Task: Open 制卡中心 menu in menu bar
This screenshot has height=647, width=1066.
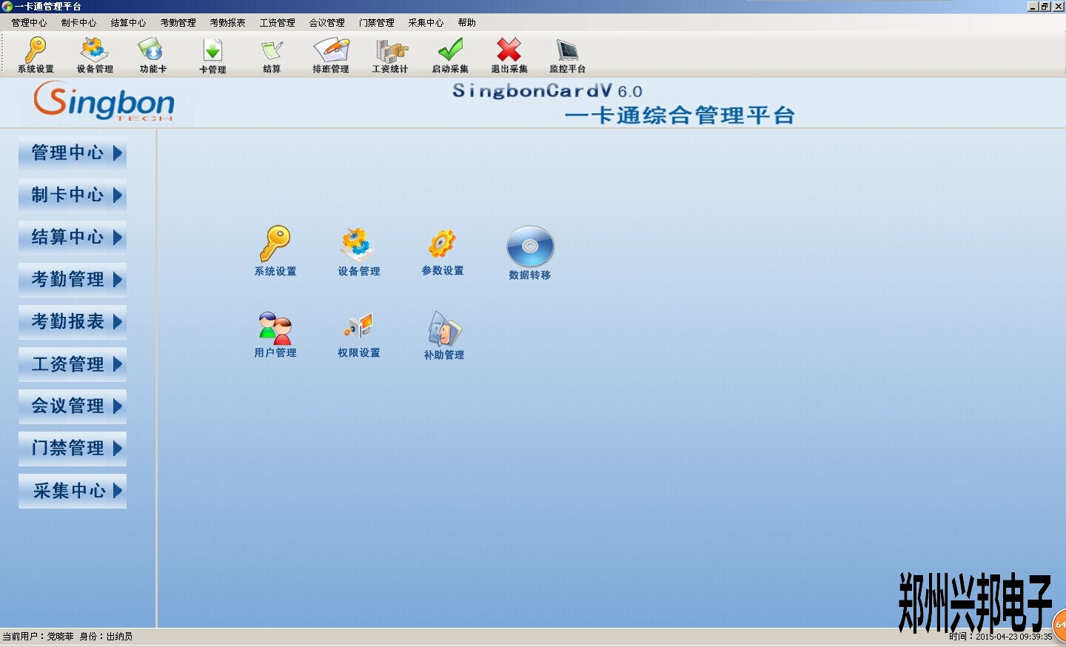Action: click(x=78, y=23)
